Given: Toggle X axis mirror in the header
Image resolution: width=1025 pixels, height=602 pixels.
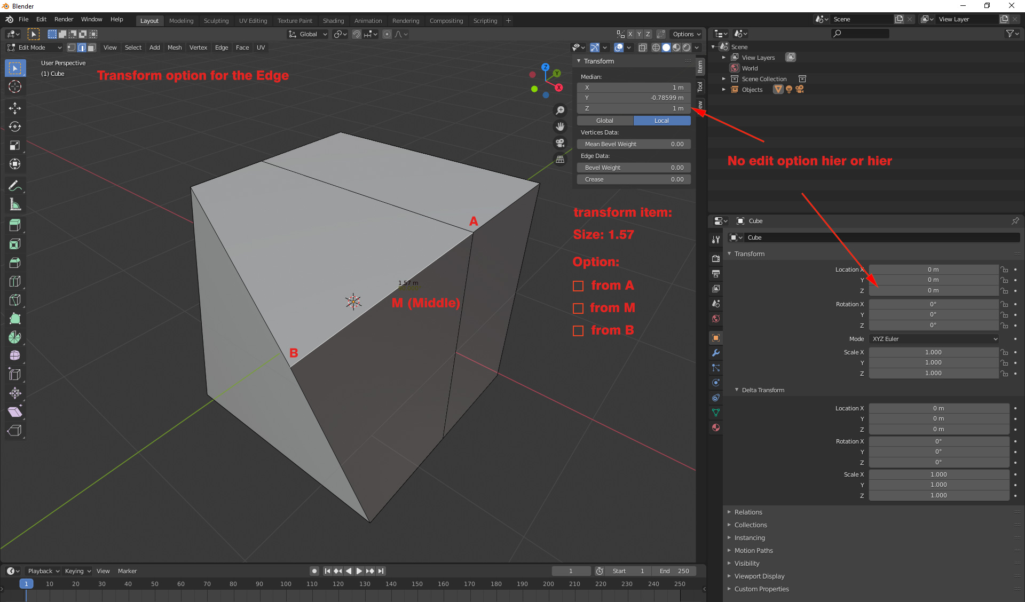Looking at the screenshot, I should point(630,34).
